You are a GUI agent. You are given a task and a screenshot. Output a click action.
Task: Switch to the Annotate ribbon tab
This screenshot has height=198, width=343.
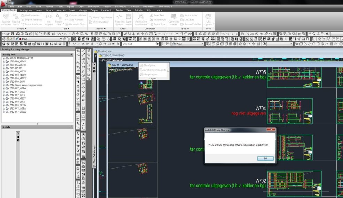pyautogui.click(x=61, y=10)
